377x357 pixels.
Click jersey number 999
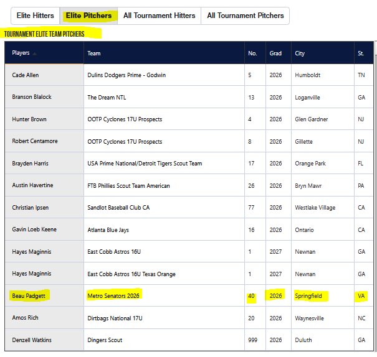coord(253,340)
